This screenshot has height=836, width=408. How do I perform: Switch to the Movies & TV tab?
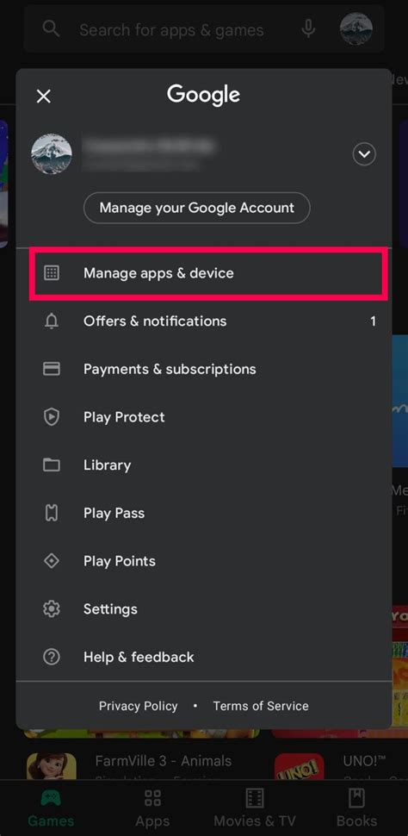click(x=255, y=808)
